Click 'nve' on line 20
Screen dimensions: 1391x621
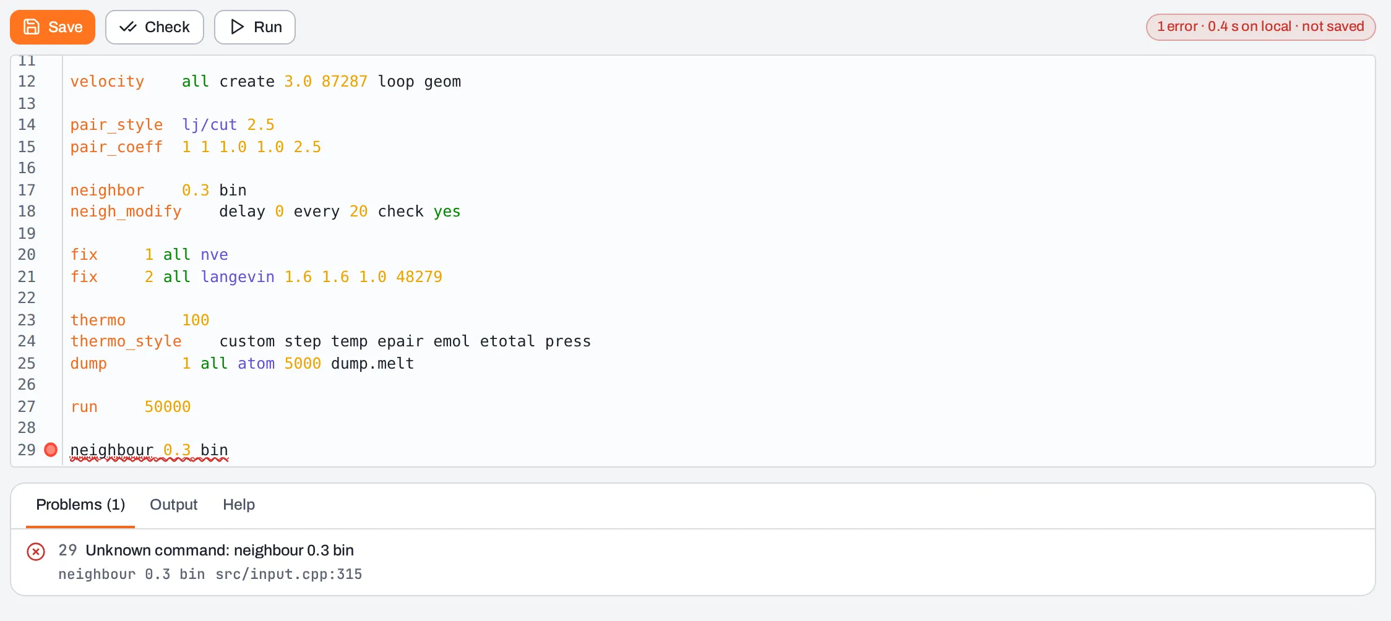click(214, 255)
